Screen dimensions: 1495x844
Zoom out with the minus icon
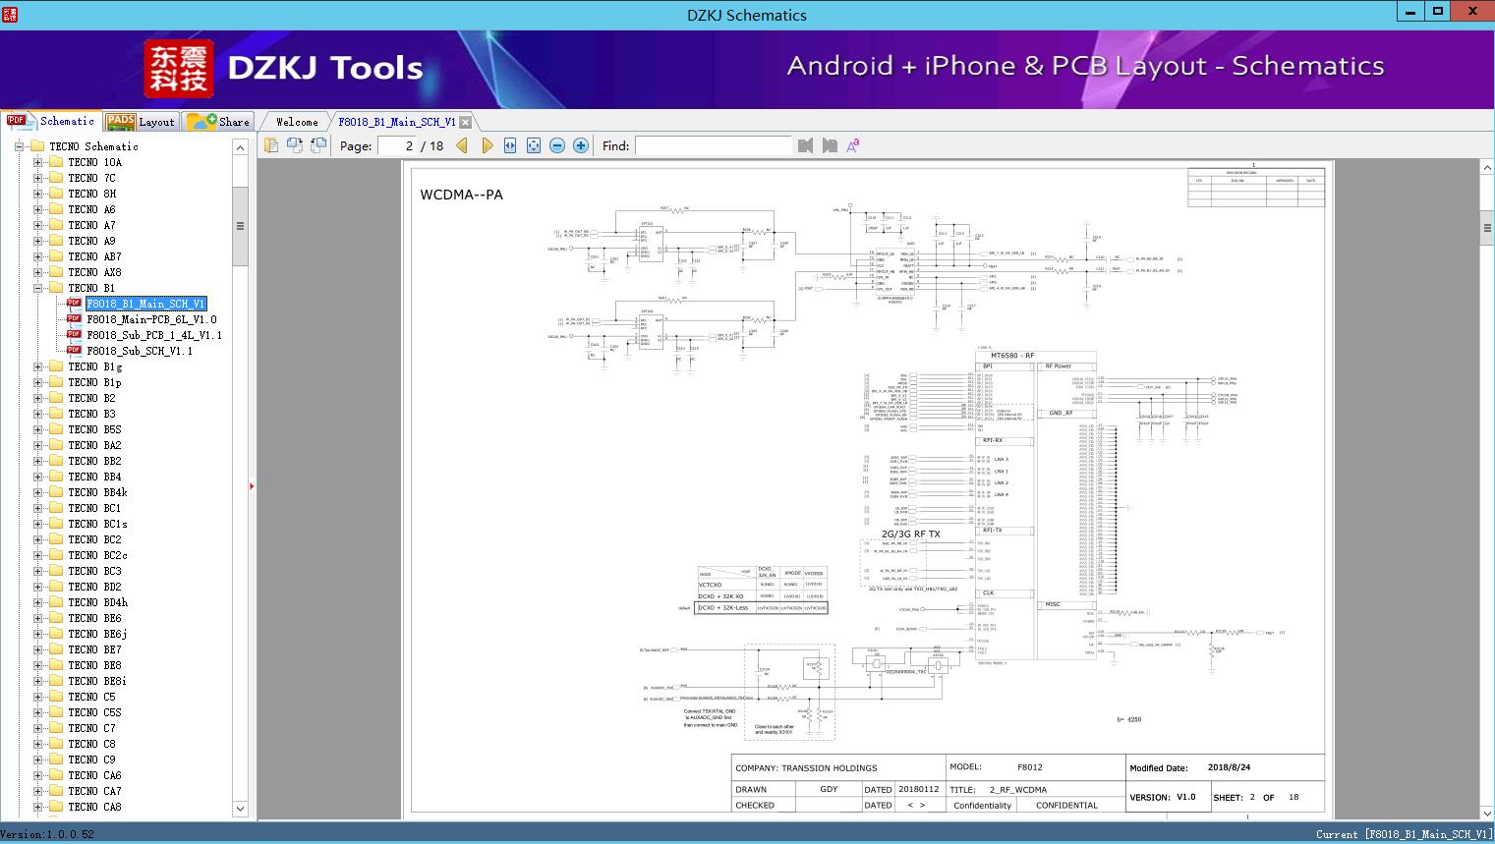point(557,145)
